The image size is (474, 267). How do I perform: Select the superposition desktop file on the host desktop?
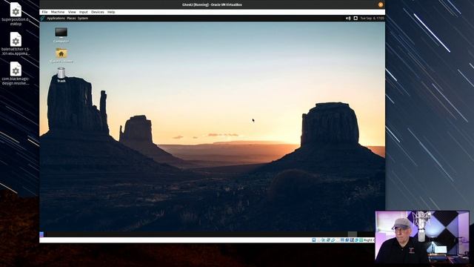(16, 14)
